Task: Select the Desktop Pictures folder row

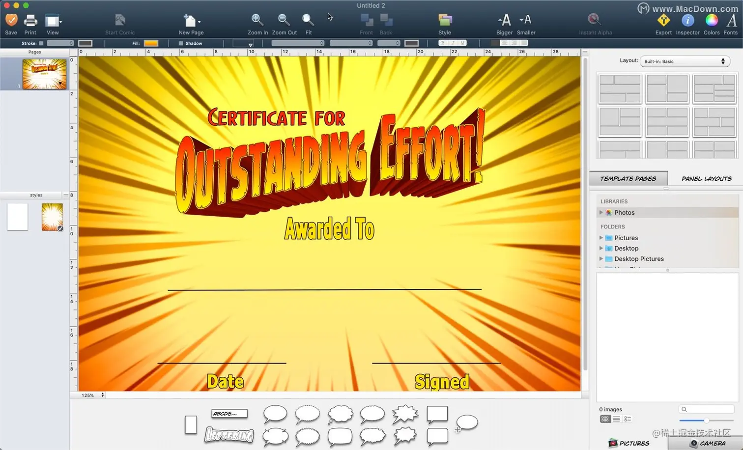Action: coord(667,259)
